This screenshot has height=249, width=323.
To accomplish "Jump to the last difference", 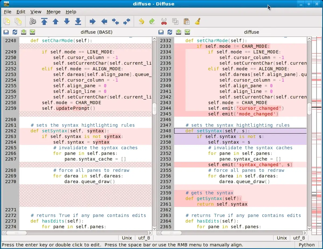I will pos(78,21).
